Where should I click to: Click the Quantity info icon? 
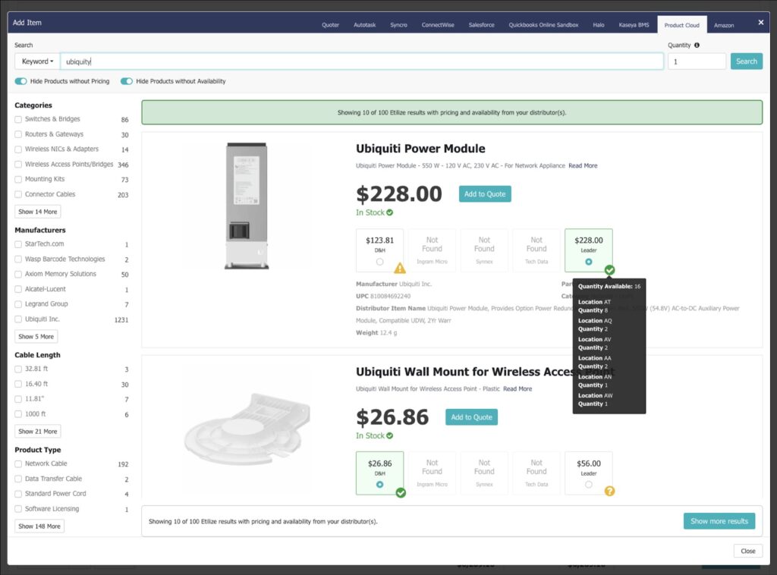click(697, 45)
